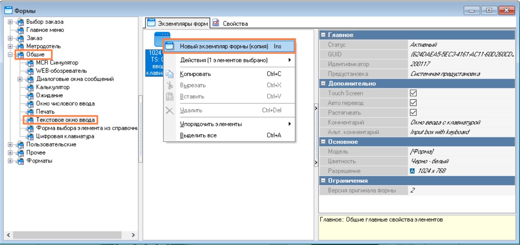
Task: Click the Печать tree node icon
Action: 30,112
